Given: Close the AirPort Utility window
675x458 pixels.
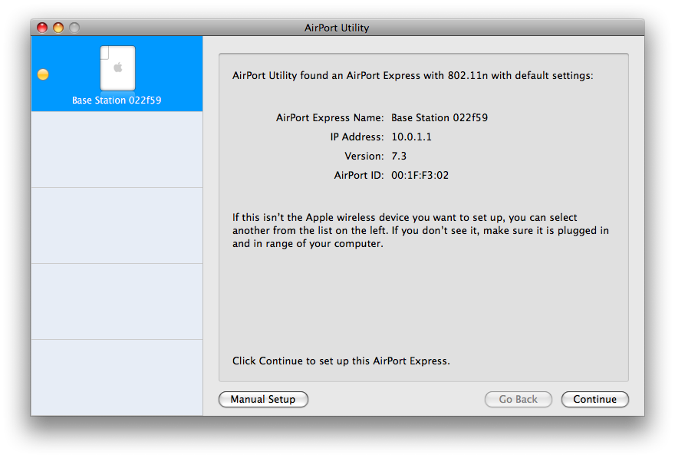Looking at the screenshot, I should (42, 28).
